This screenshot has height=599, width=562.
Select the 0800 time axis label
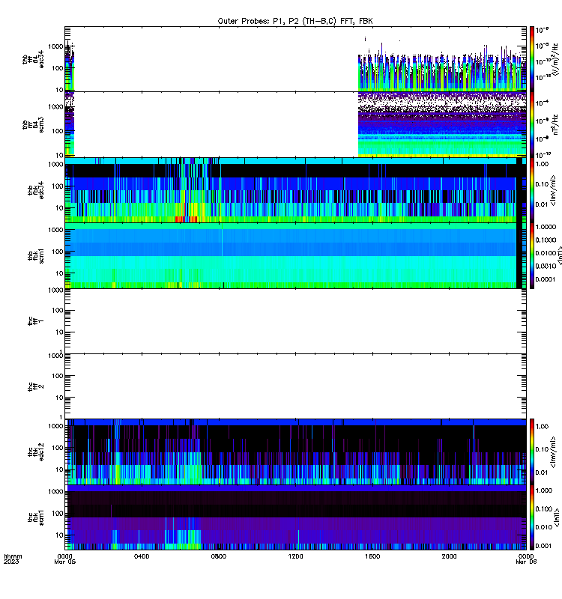pyautogui.click(x=218, y=556)
